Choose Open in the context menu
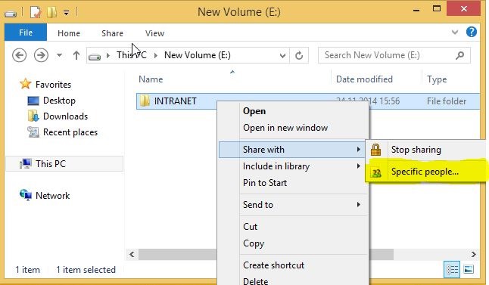This screenshot has width=489, height=285. tap(254, 111)
